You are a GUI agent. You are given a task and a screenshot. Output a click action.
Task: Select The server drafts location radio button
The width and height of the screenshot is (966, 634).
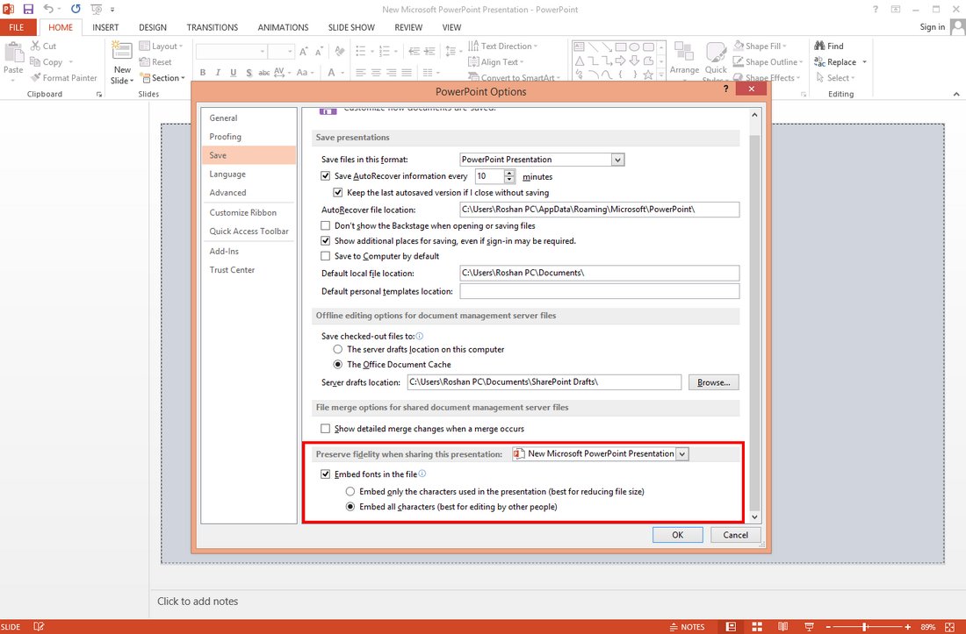pyautogui.click(x=337, y=349)
